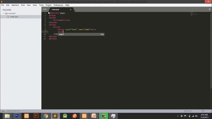
Task: Select index.php in the sidebar
Action: coord(21,17)
